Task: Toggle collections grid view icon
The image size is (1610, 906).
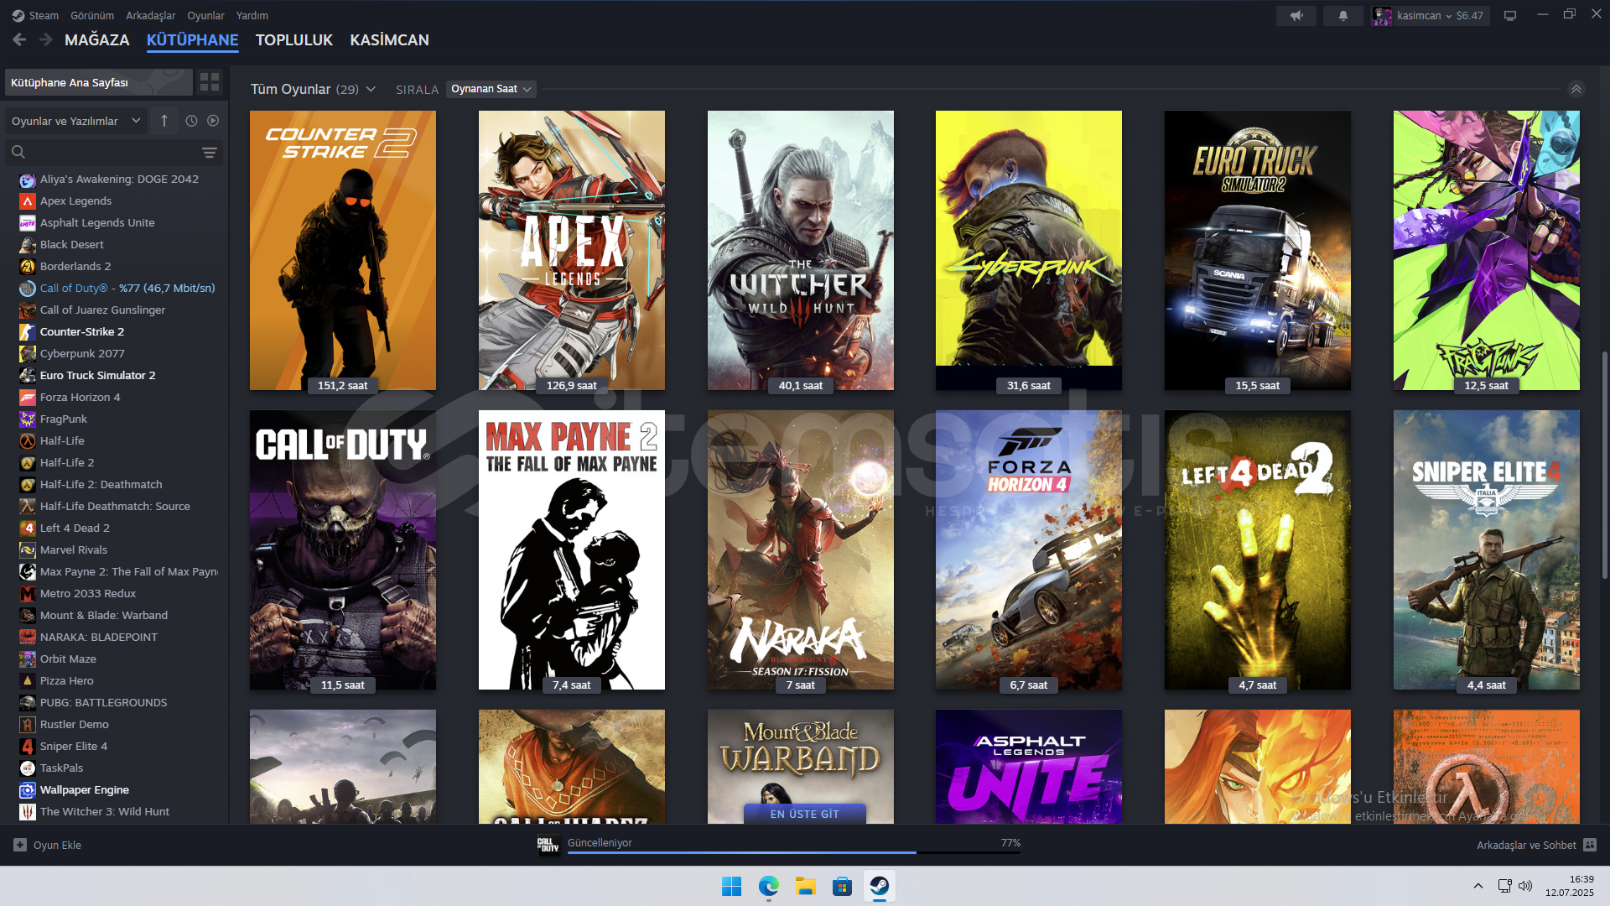Action: click(x=210, y=82)
